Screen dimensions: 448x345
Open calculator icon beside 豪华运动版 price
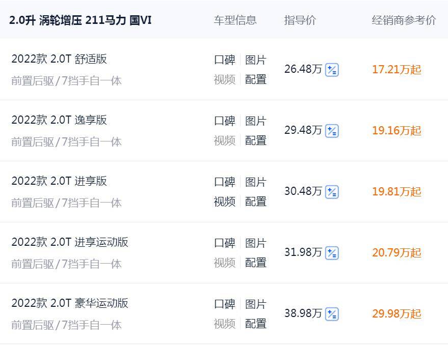click(332, 314)
